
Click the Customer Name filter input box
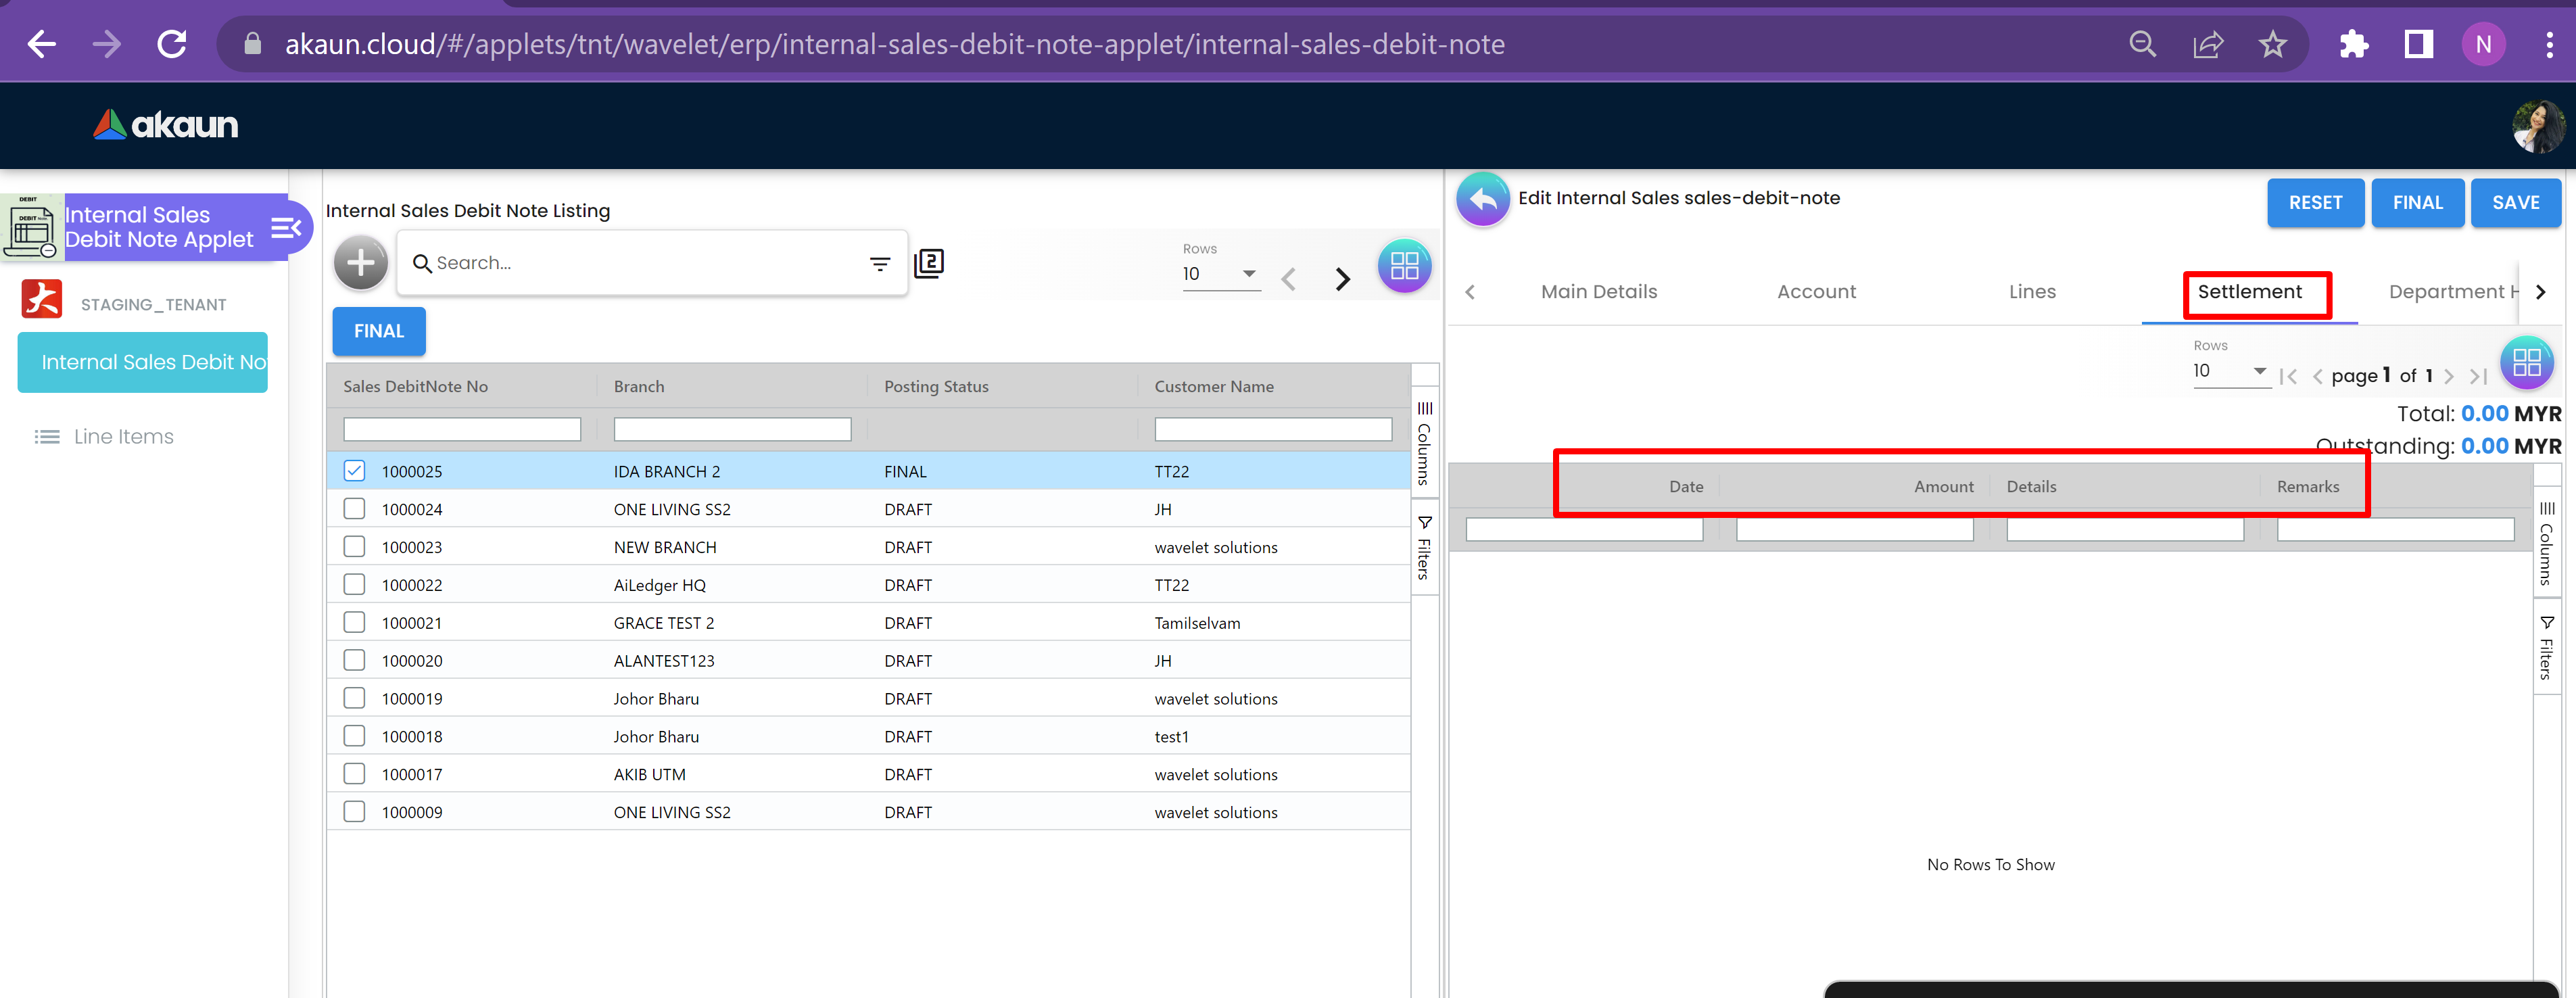point(1272,430)
